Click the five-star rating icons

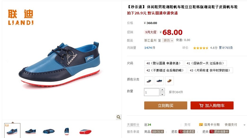[201, 48]
